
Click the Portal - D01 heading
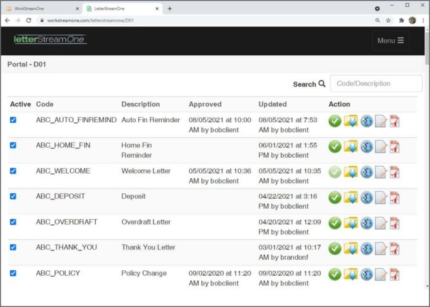pos(26,64)
